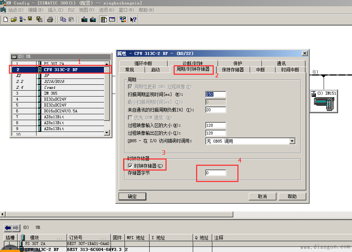
Task: Click the rack list scroll-down arrow
Action: coord(107,133)
